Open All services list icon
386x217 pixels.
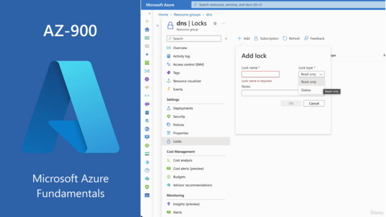click(147, 46)
